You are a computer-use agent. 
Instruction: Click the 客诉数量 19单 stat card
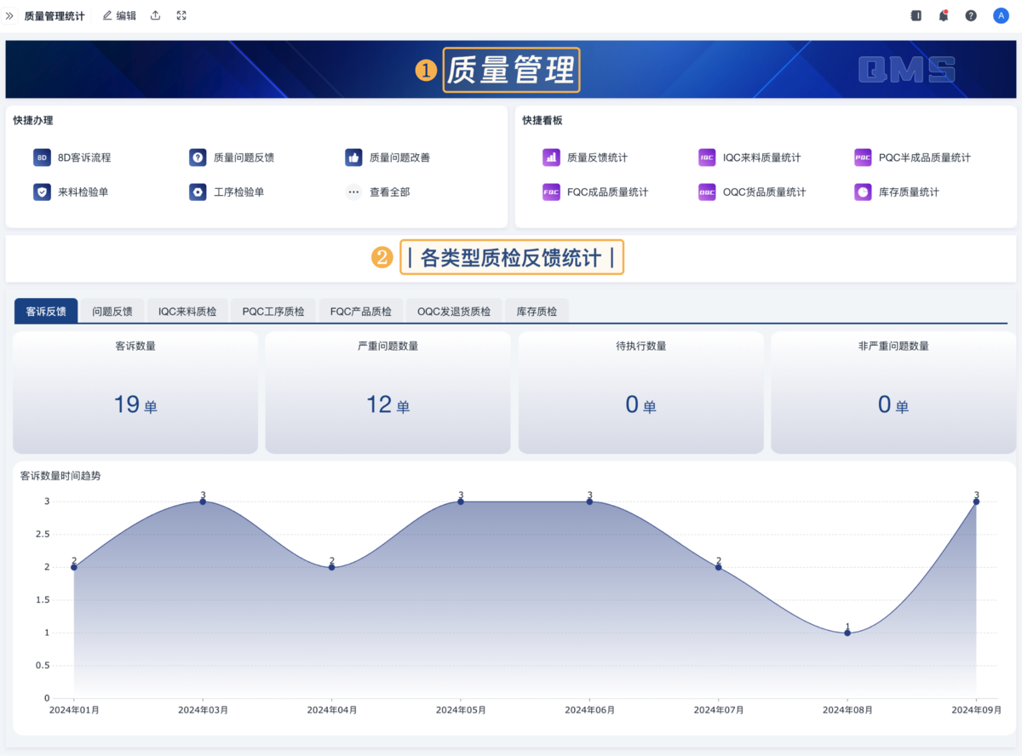tap(135, 392)
